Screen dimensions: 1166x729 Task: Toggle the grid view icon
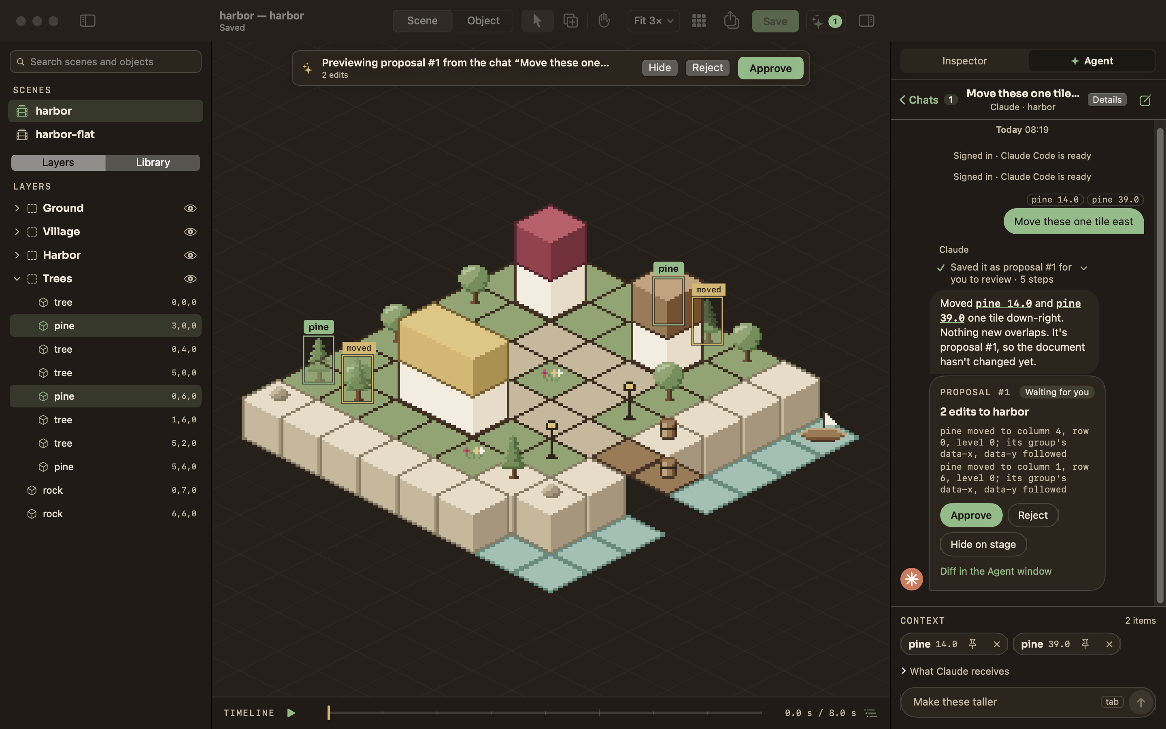[x=699, y=21]
